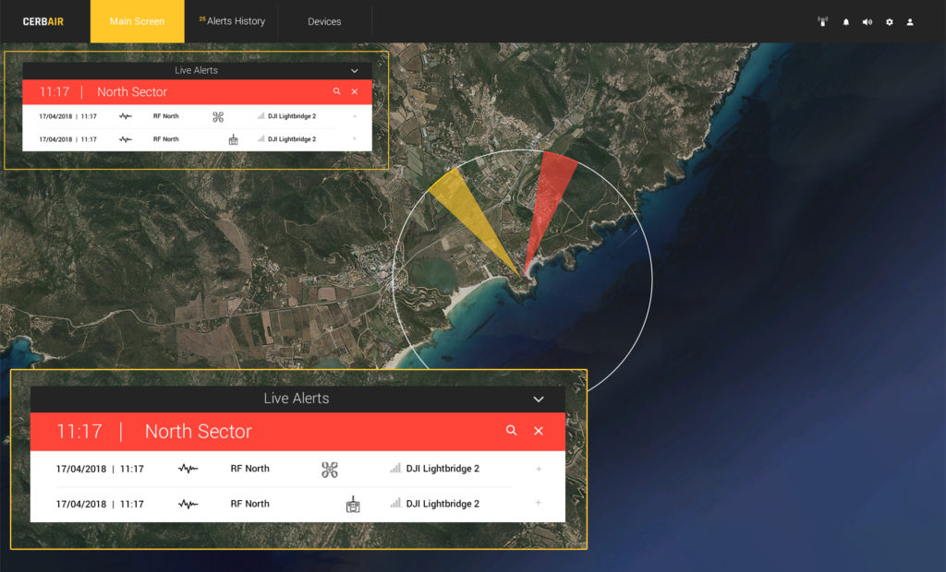The image size is (946, 572).
Task: Click the RF waveform icon in enlarged drone row
Action: (x=188, y=469)
